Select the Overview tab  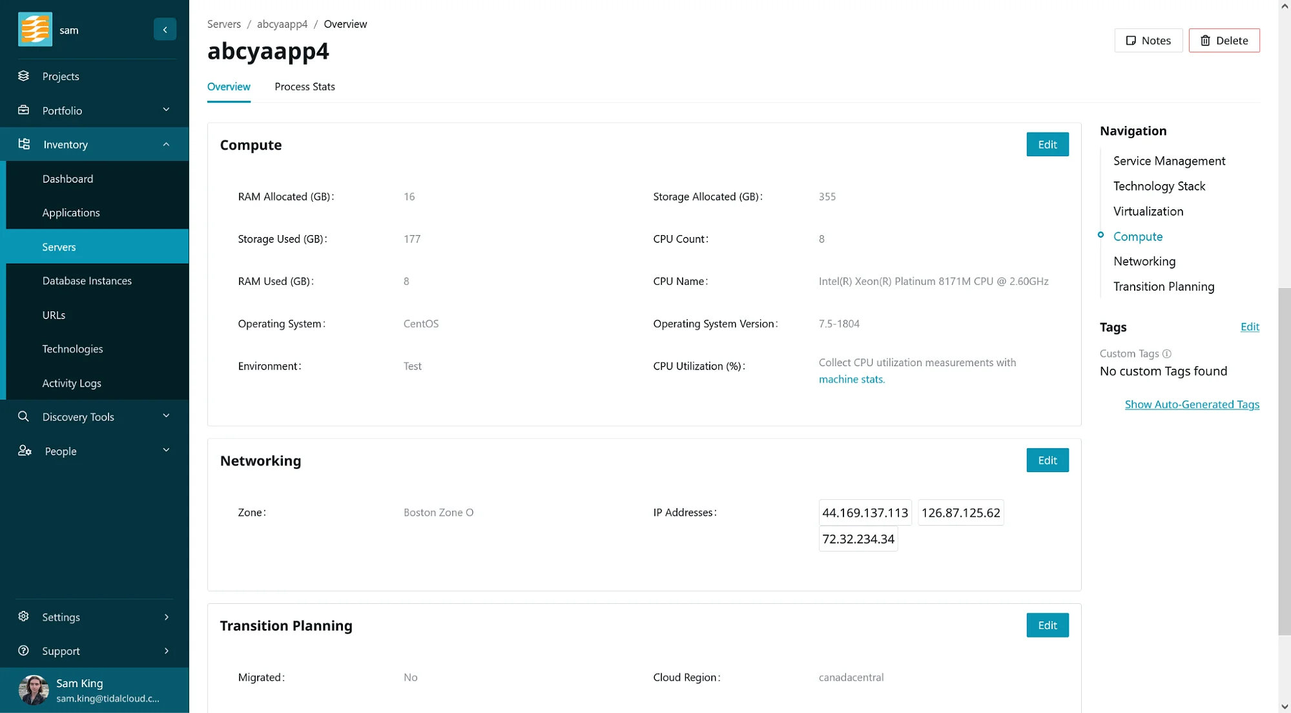(228, 86)
